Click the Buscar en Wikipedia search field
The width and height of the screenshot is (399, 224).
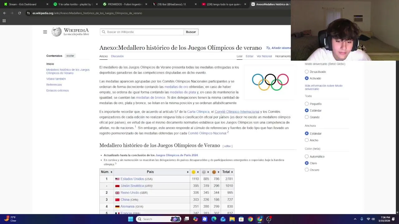tap(142, 32)
